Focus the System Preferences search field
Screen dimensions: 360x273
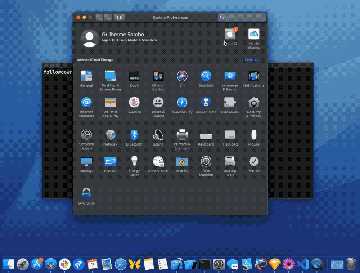pos(242,17)
